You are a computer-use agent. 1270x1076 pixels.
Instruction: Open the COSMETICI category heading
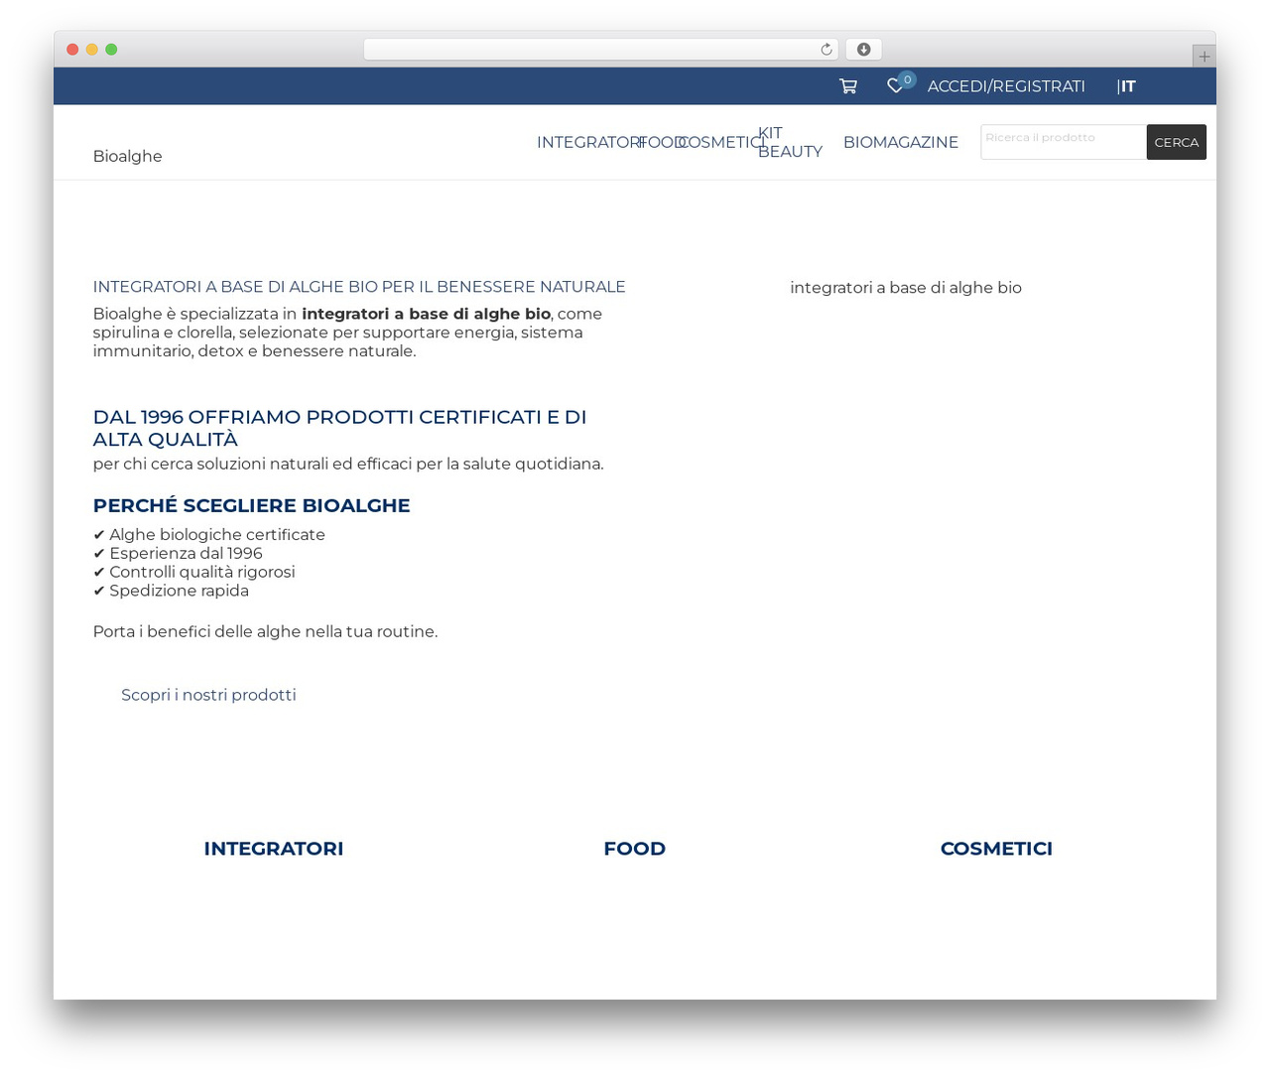[x=996, y=849]
